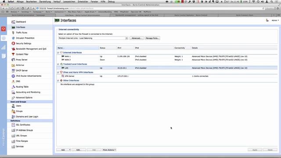Click the red shield icon in left strip

(4, 29)
